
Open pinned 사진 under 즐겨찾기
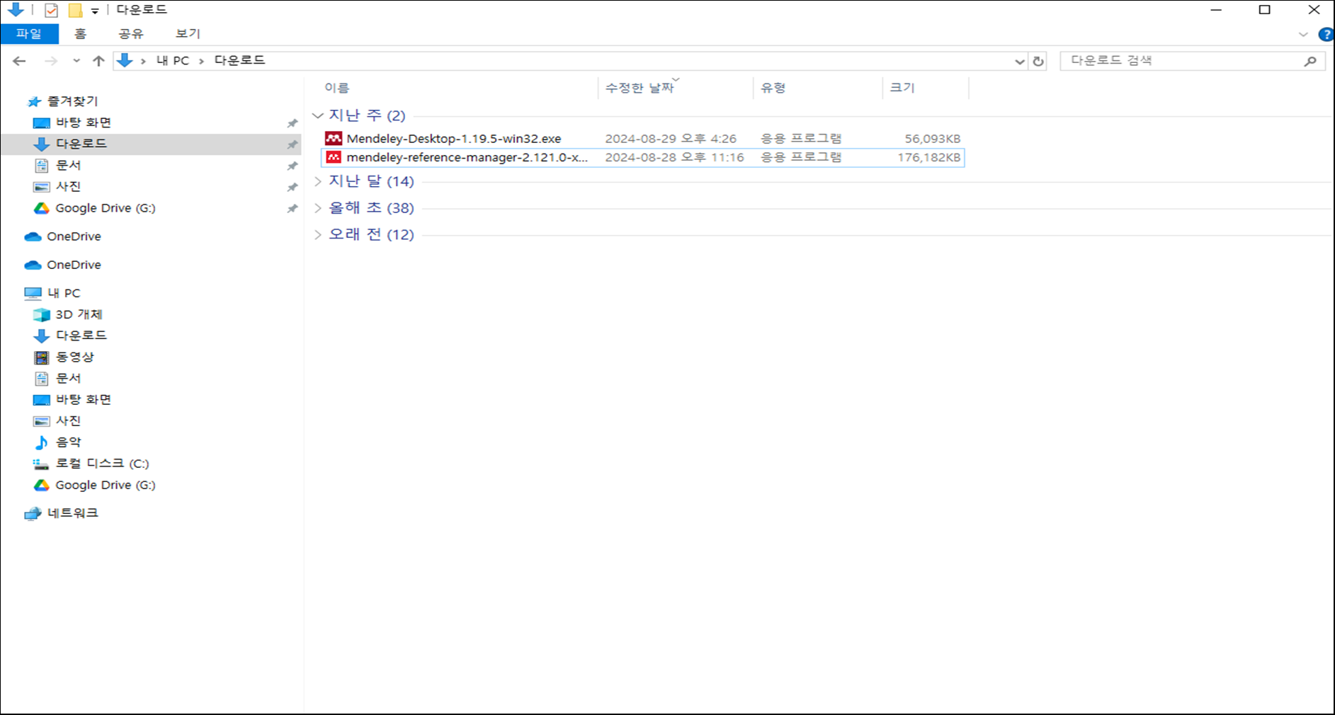(x=68, y=186)
